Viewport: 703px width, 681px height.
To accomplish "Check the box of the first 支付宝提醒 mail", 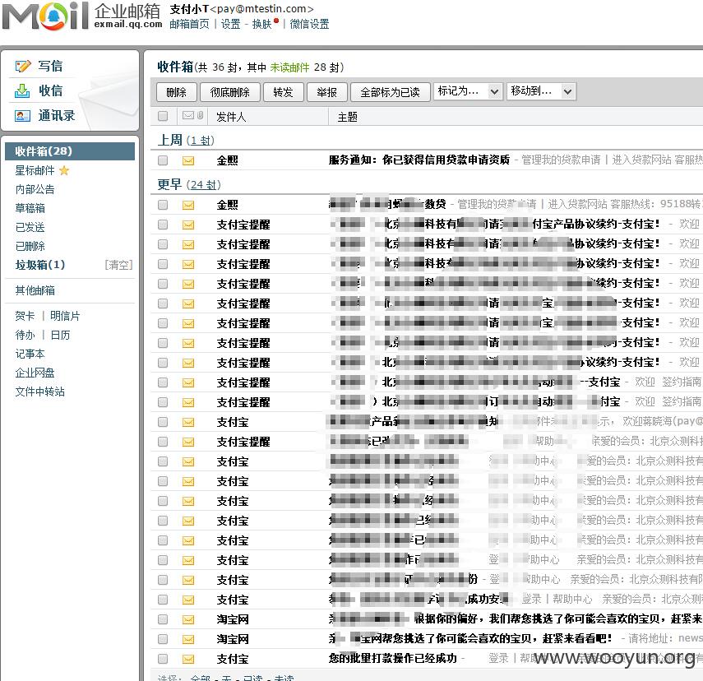I will pyautogui.click(x=163, y=225).
